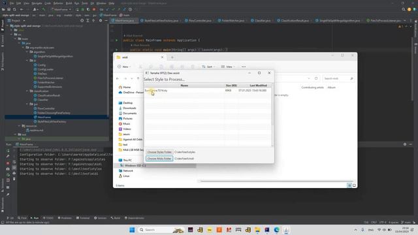Click red stop icon in Run panel
This screenshot has height=235, width=418.
click(8, 163)
